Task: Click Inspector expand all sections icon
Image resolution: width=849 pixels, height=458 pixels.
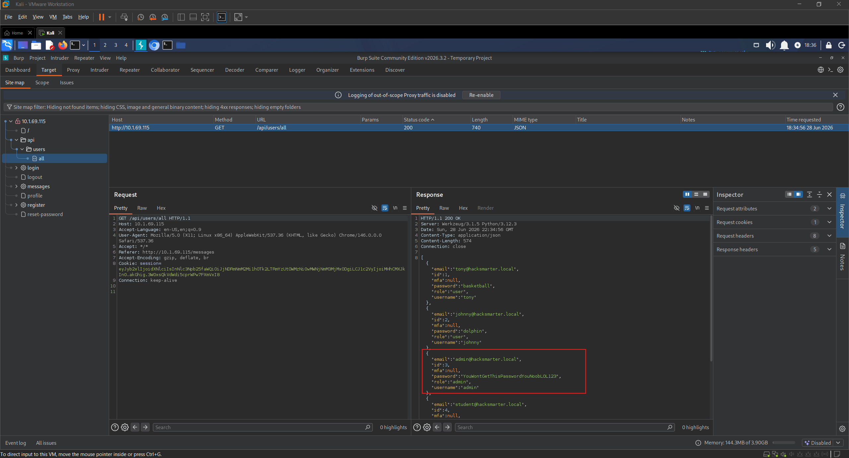Action: (x=809, y=194)
